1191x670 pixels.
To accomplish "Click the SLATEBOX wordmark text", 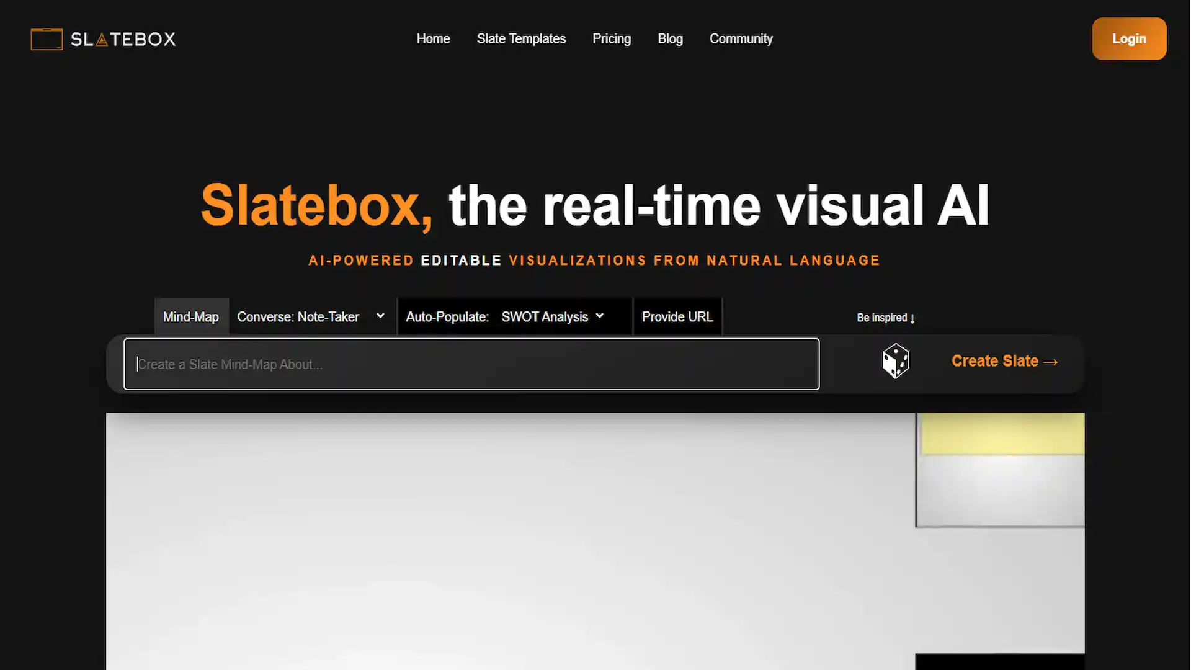I will 123,39.
